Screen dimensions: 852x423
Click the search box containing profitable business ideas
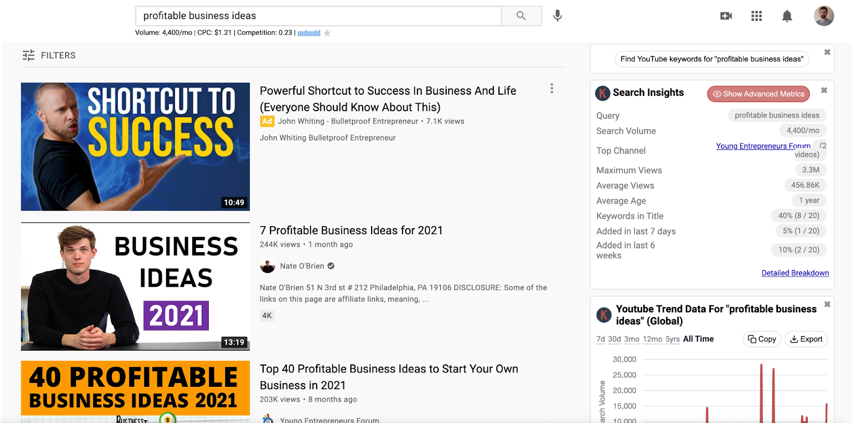pos(318,16)
